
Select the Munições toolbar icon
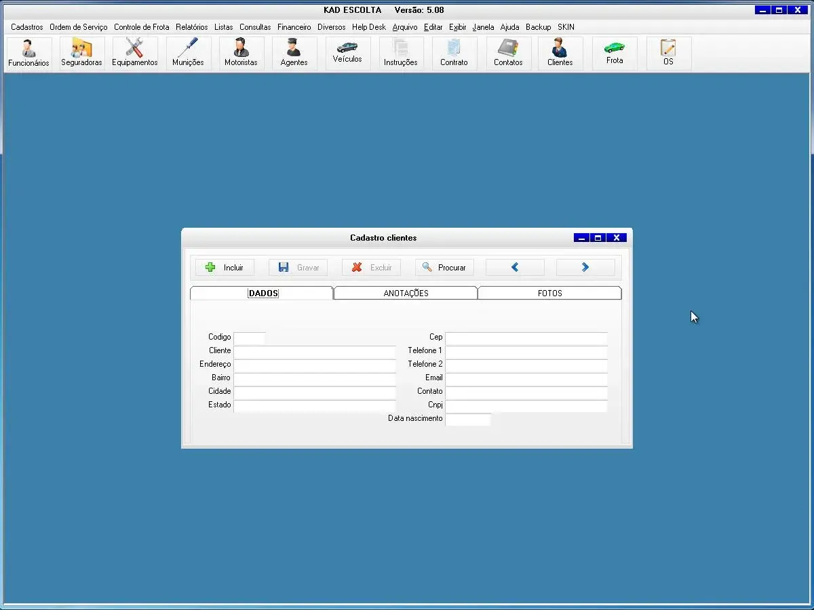pyautogui.click(x=188, y=54)
